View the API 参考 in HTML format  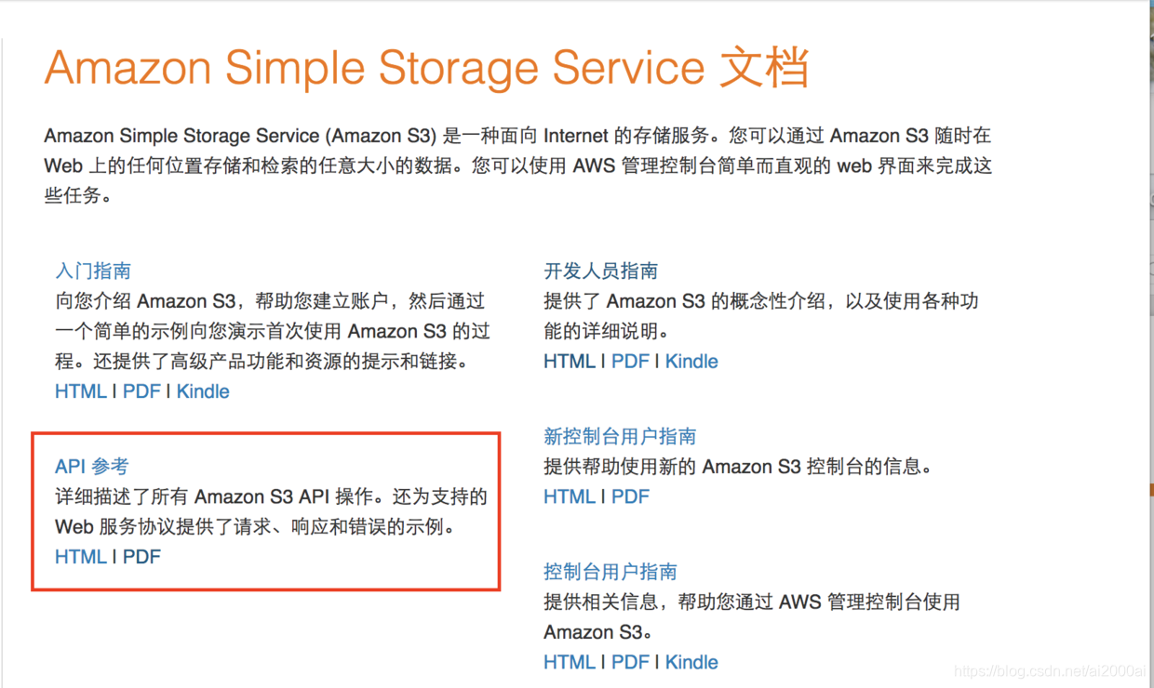(80, 556)
